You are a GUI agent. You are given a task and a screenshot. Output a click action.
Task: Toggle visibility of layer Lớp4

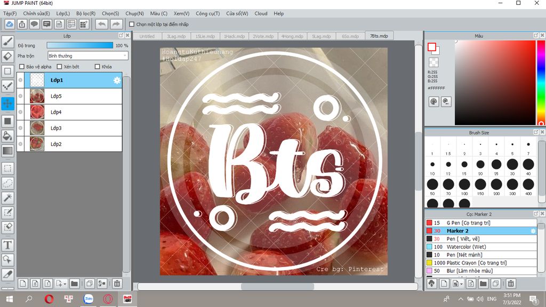click(21, 112)
